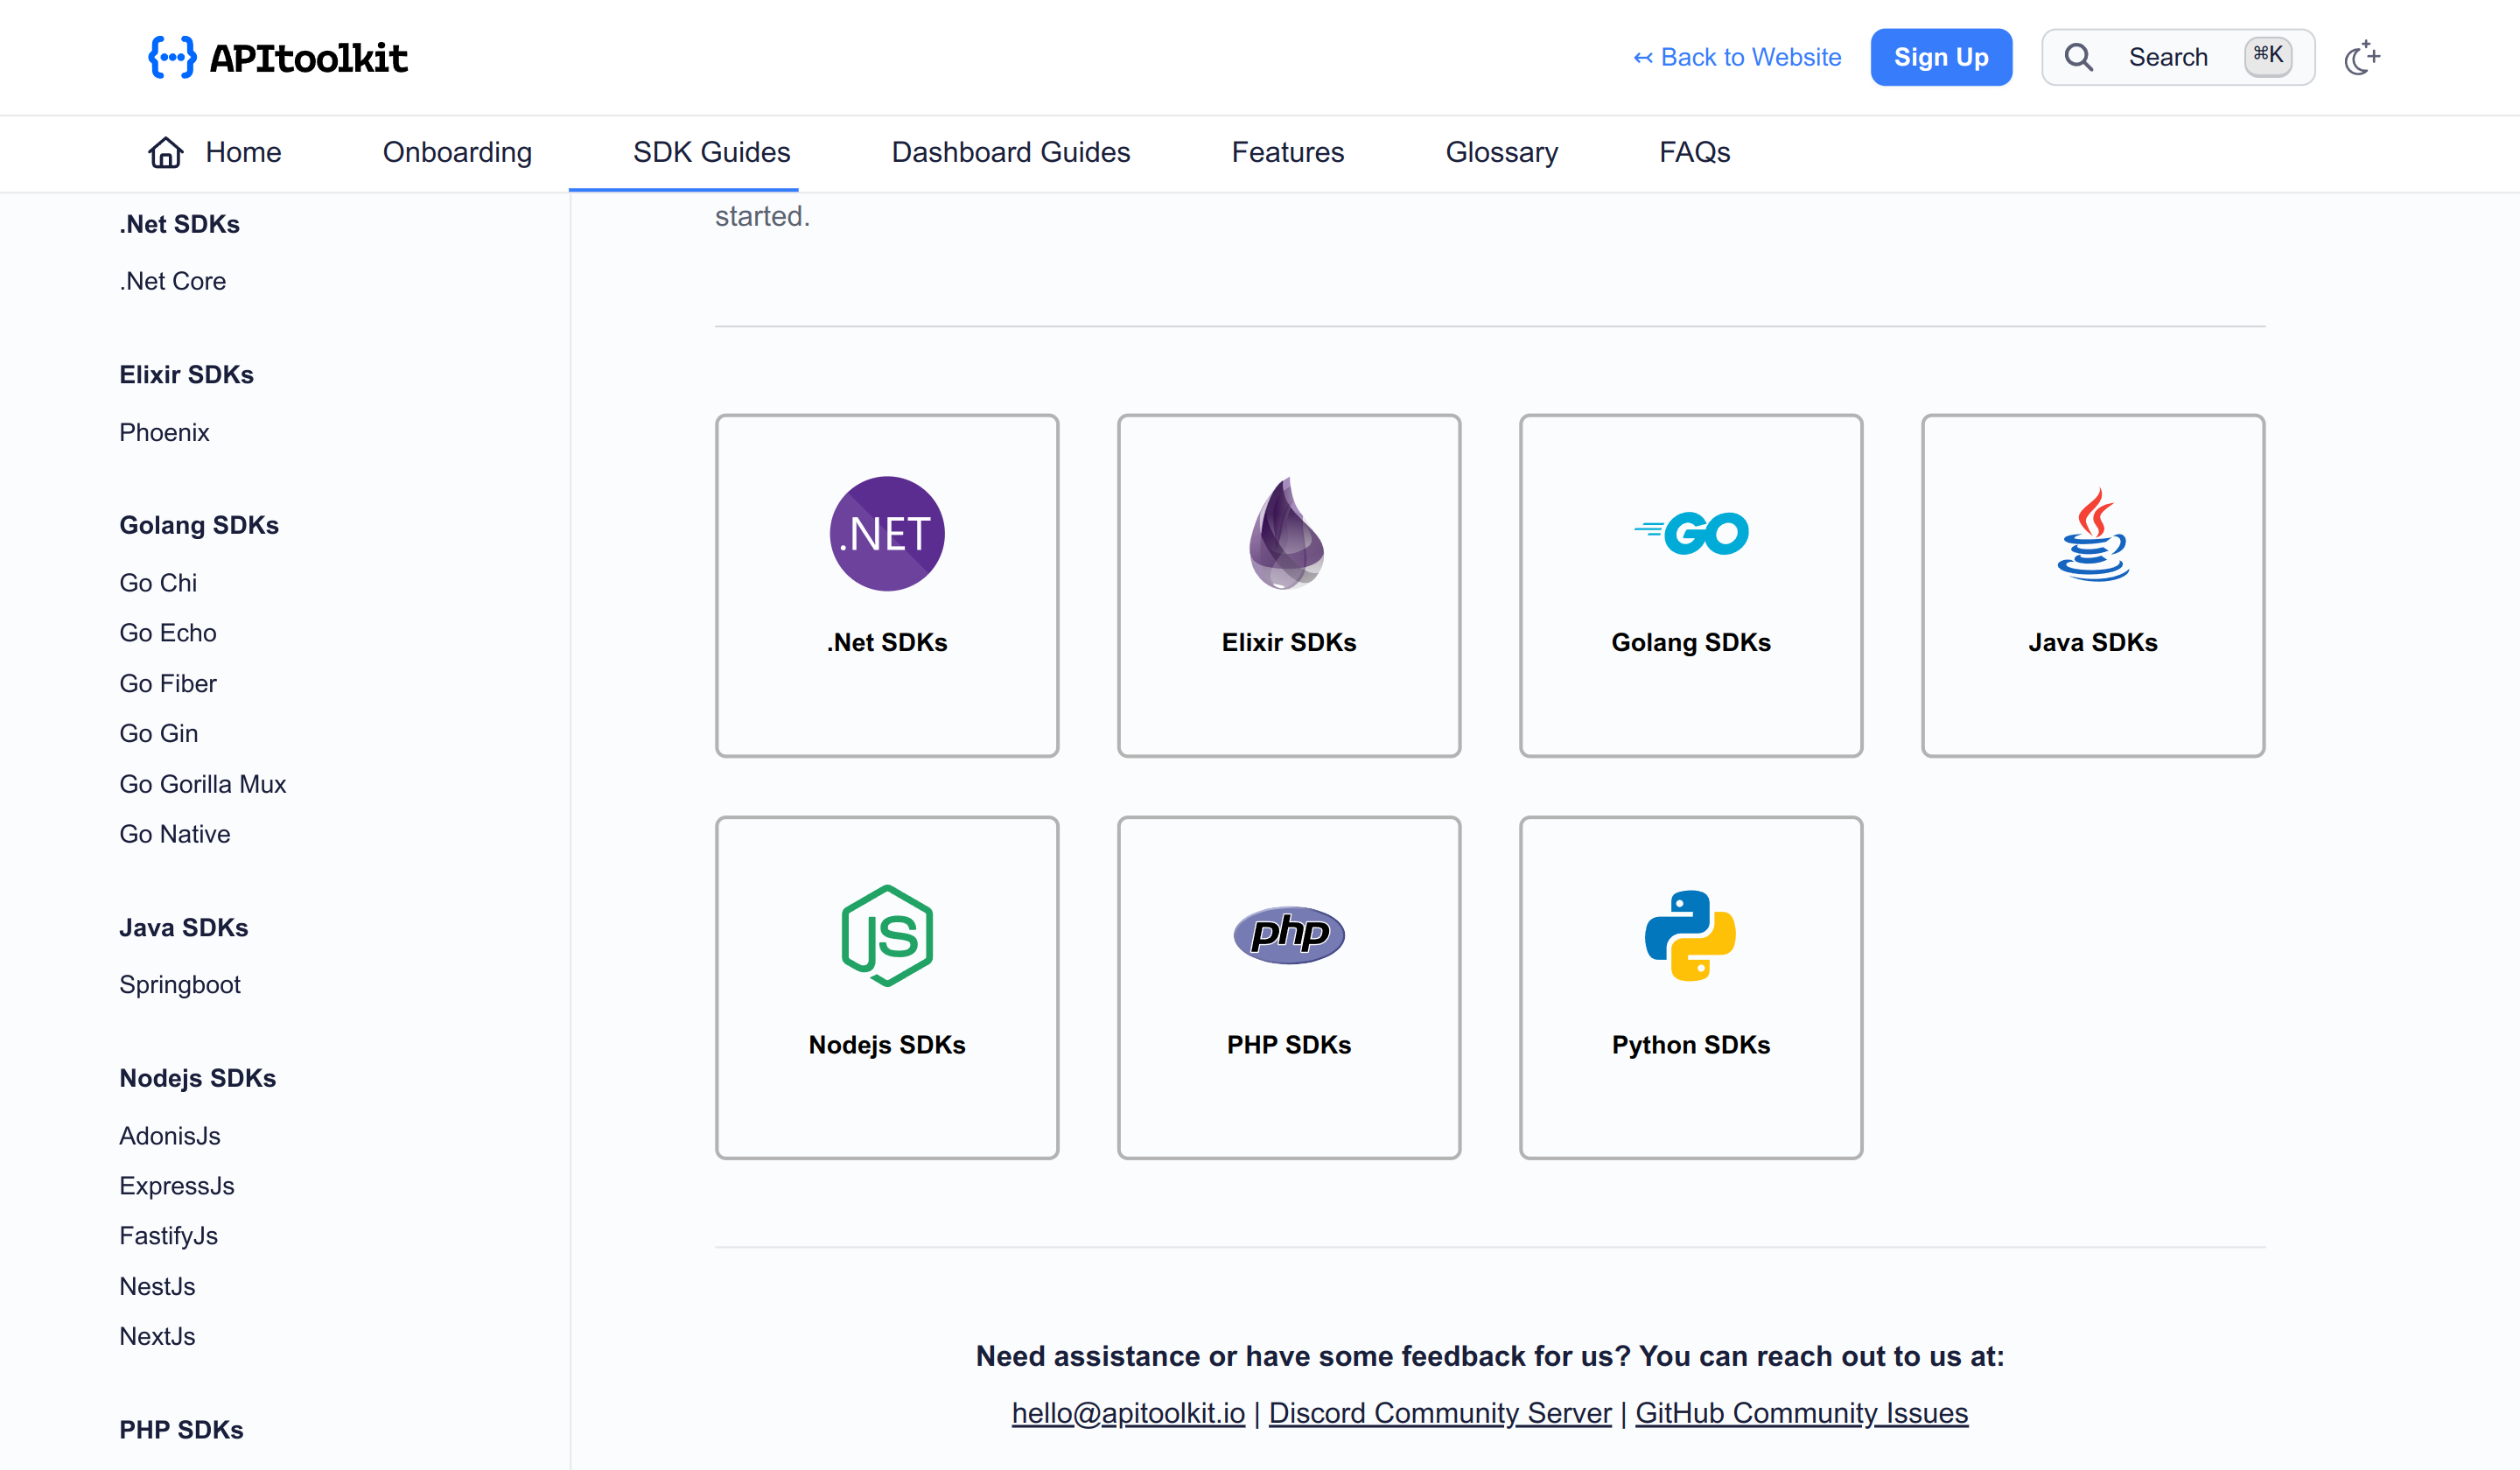The image size is (2520, 1470).
Task: Click the Node.js hexagon logo
Action: coord(886,935)
